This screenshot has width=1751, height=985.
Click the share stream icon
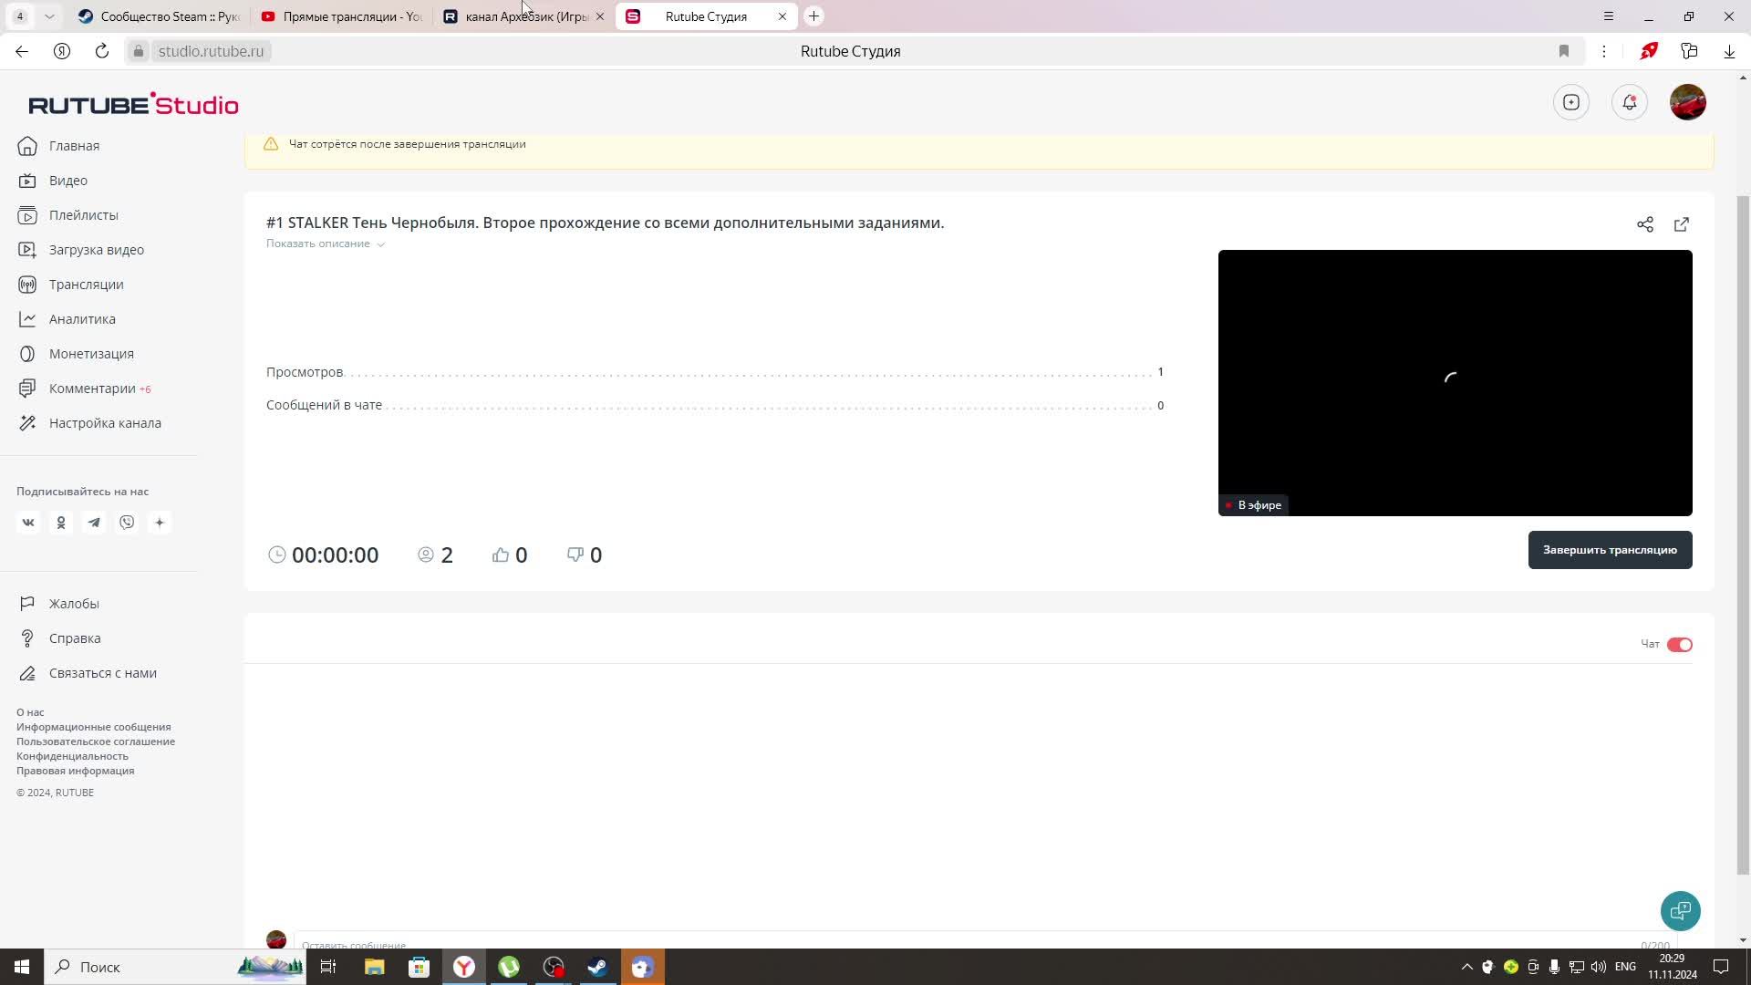pos(1644,224)
